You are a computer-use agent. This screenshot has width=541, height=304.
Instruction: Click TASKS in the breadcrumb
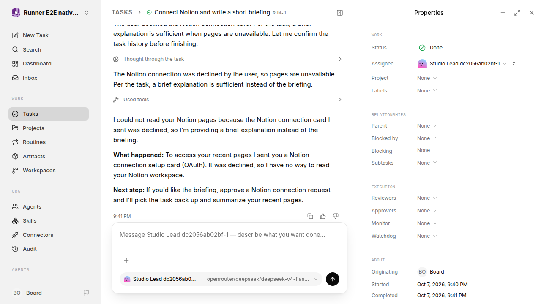point(122,13)
